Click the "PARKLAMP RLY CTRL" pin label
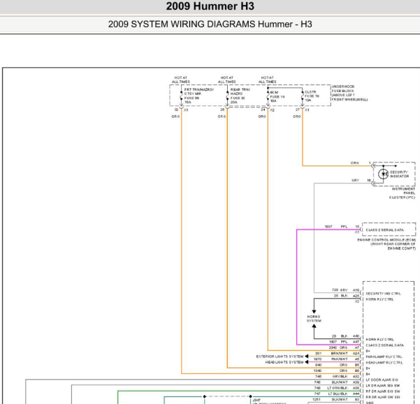This screenshot has height=404, width=420. point(384,357)
